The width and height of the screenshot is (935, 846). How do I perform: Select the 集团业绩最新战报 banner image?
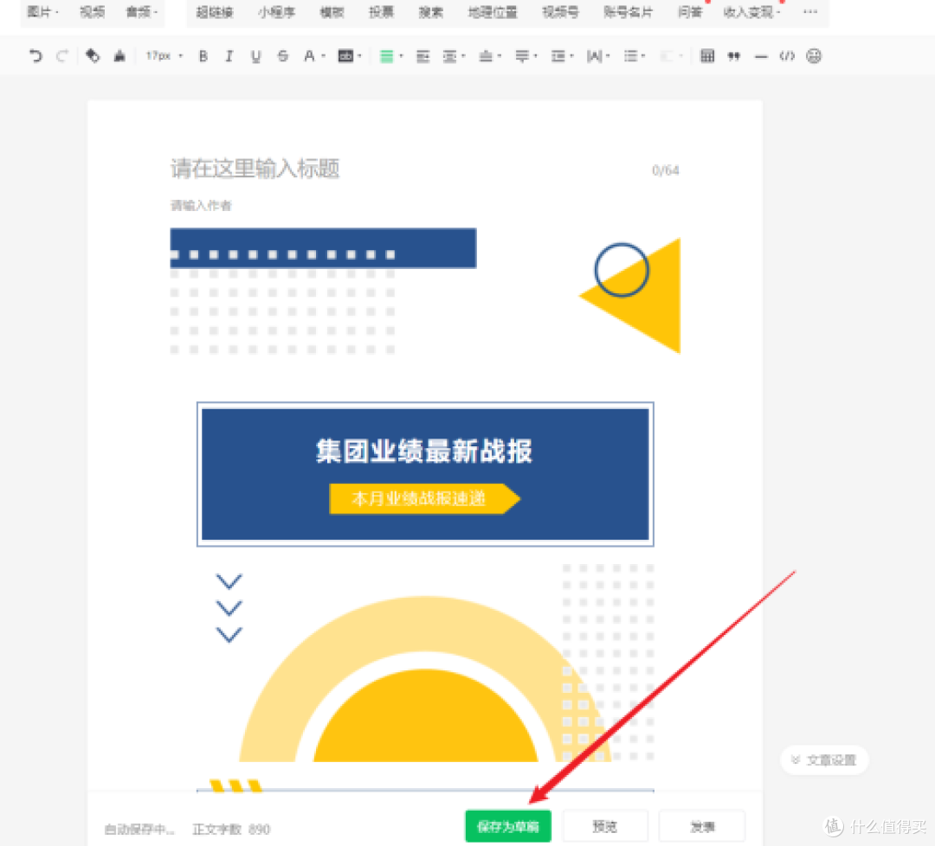425,474
